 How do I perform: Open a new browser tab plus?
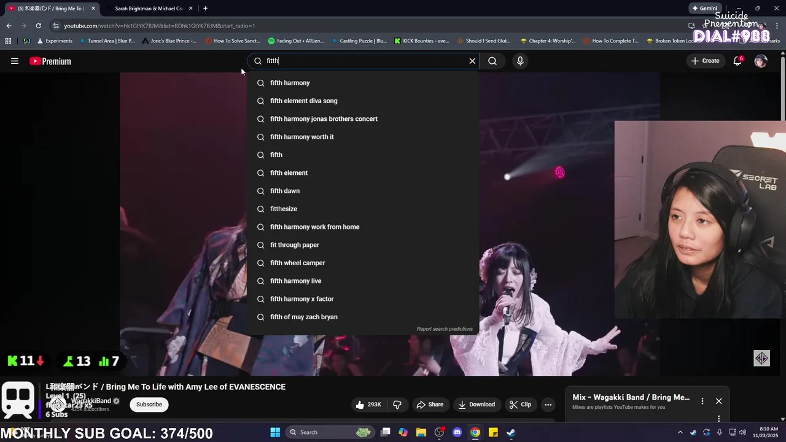click(205, 9)
